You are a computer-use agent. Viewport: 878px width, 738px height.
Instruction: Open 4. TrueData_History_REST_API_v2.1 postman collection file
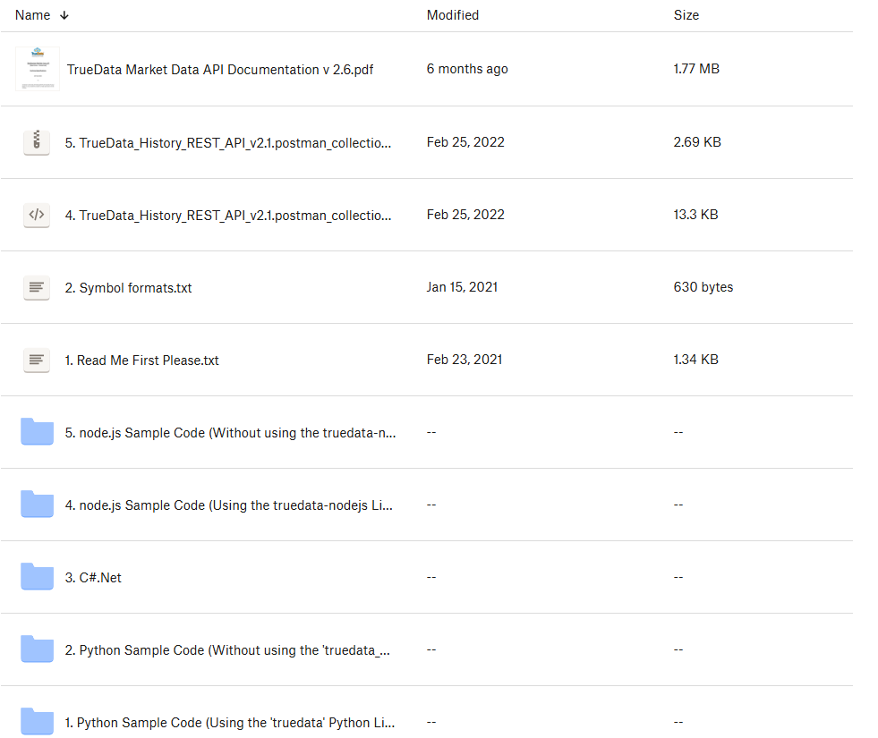coord(228,216)
